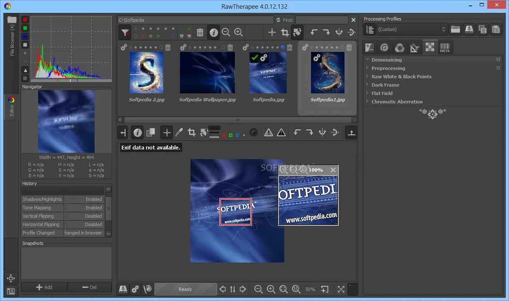Image resolution: width=509 pixels, height=301 pixels.
Task: Switch to the Editor side tab
Action: coord(11,107)
